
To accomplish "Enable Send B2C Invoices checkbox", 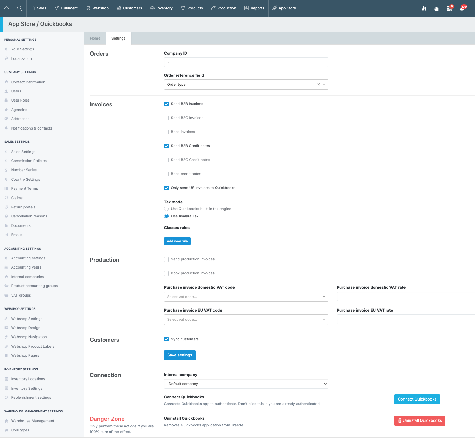I will pyautogui.click(x=167, y=118).
